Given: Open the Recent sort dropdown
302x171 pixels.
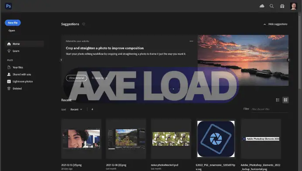Looking at the screenshot, I should 76,109.
